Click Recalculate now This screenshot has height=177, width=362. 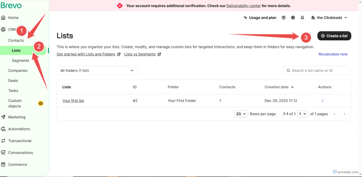pos(333,54)
